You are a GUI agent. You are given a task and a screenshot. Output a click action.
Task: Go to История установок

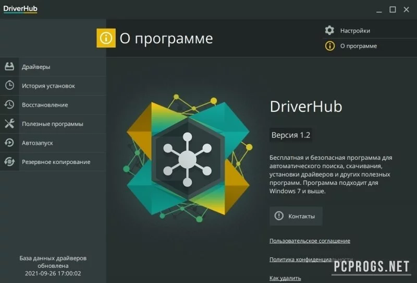[x=53, y=86]
